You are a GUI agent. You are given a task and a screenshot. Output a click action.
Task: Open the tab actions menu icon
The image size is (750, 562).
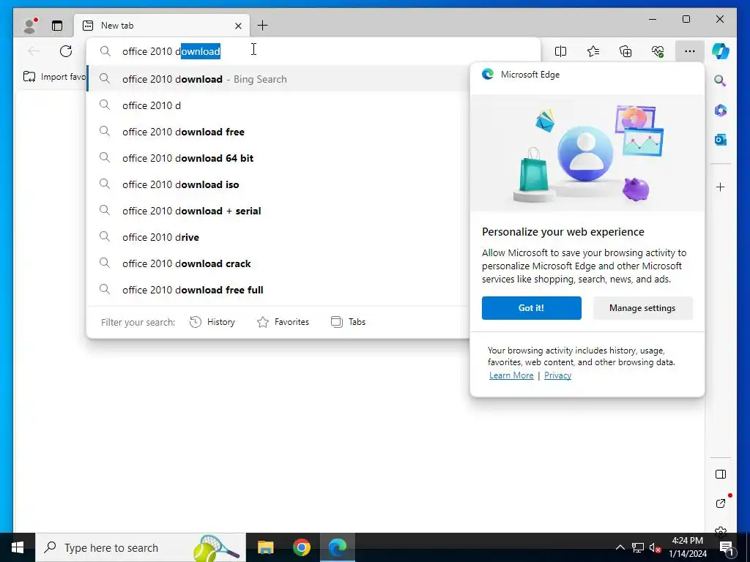tap(57, 26)
